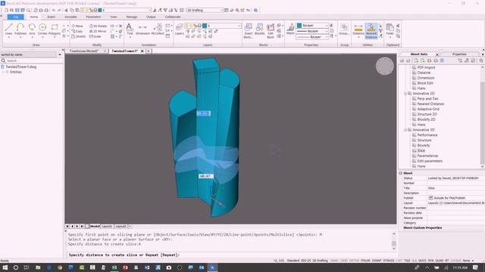Click the color swatch in Properties group
Screen dimensions: 485x272
[299, 25]
